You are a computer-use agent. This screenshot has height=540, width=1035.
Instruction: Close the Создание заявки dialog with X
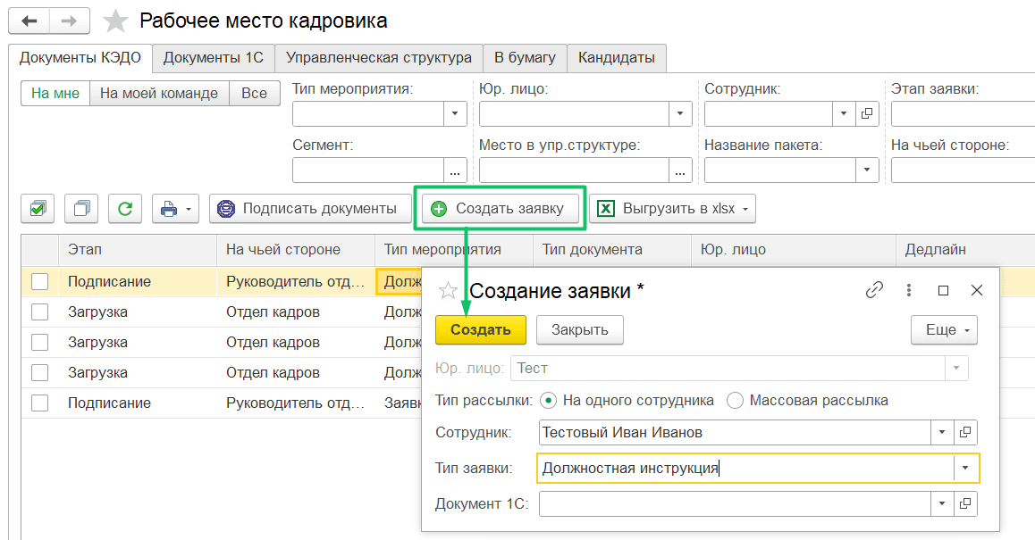977,290
